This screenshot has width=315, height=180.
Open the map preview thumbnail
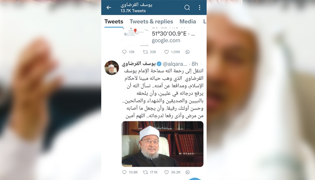click(x=135, y=37)
